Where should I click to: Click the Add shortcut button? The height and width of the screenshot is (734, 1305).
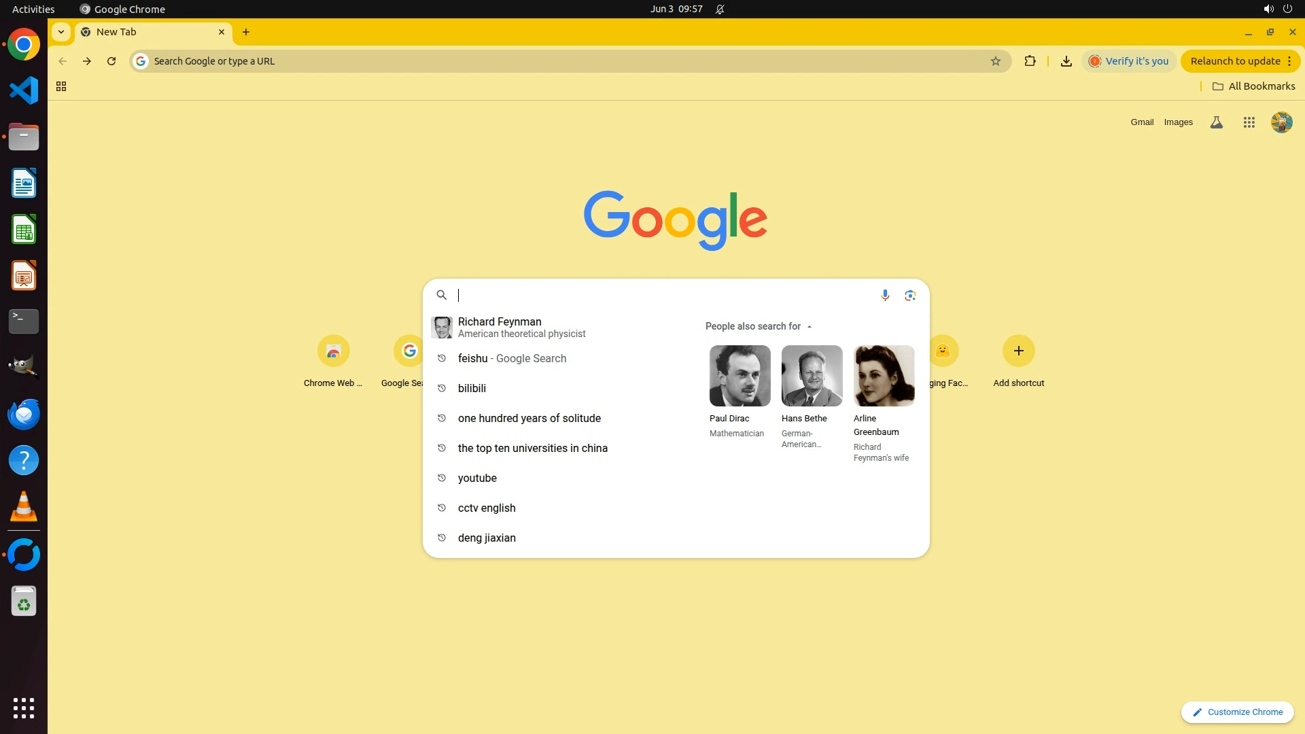tap(1018, 351)
